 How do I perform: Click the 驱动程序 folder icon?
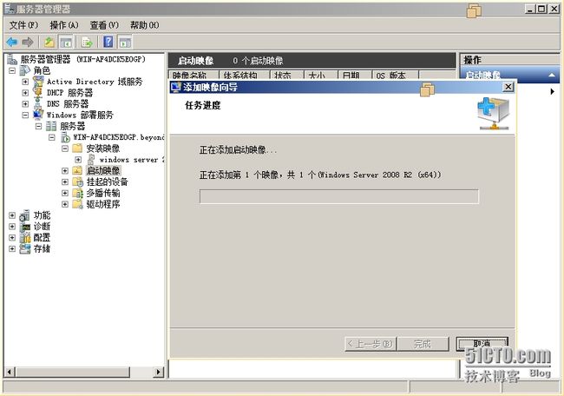coord(78,204)
